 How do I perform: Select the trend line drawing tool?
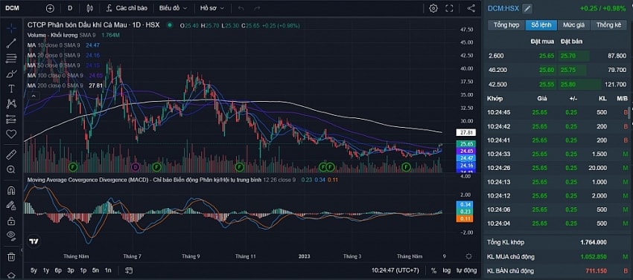(x=11, y=44)
